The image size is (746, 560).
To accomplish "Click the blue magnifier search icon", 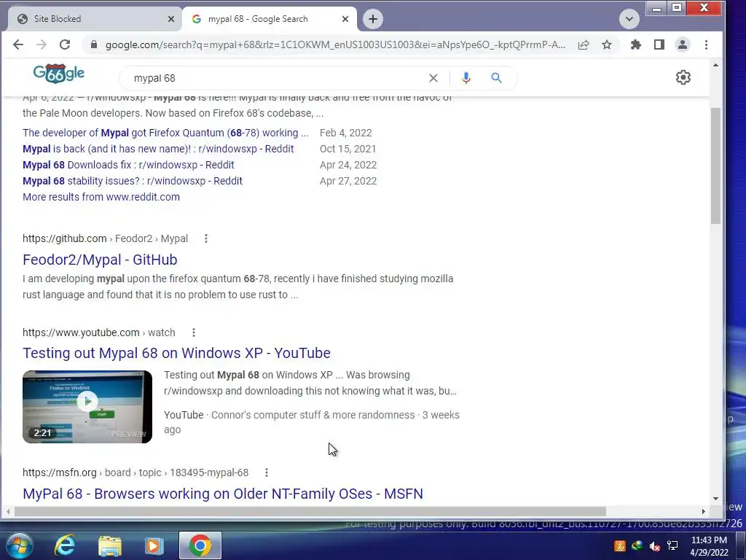I will (496, 77).
